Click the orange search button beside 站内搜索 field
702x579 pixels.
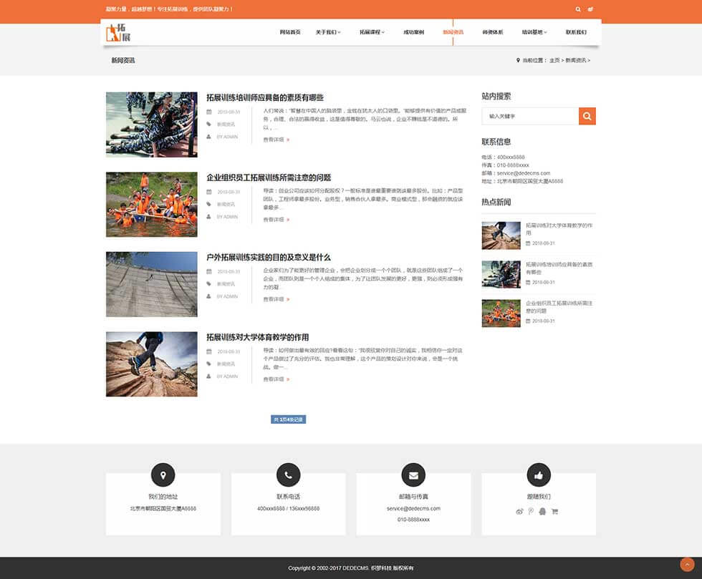tap(587, 116)
